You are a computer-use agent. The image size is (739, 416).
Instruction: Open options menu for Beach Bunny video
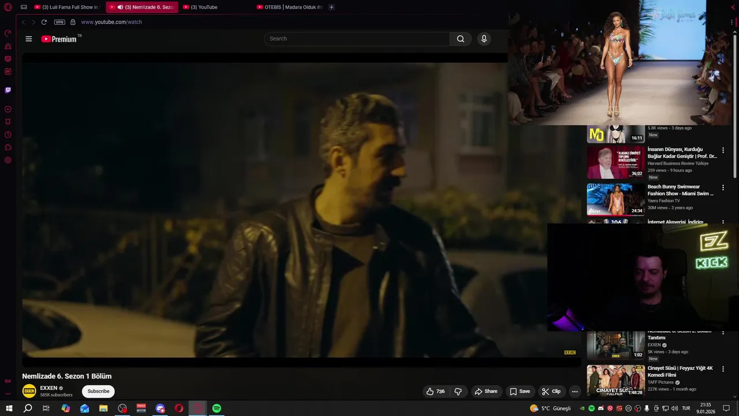point(723,187)
